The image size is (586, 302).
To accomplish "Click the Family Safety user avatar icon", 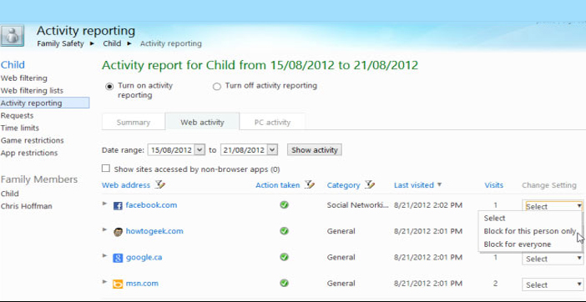I will pyautogui.click(x=13, y=36).
